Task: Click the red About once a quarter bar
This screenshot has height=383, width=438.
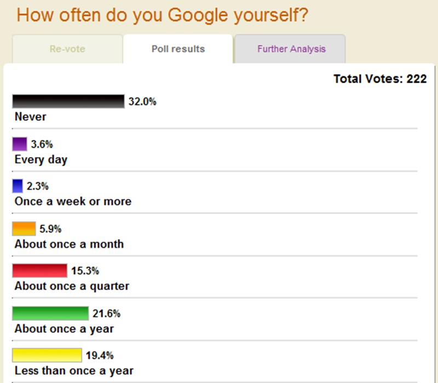Action: [39, 271]
